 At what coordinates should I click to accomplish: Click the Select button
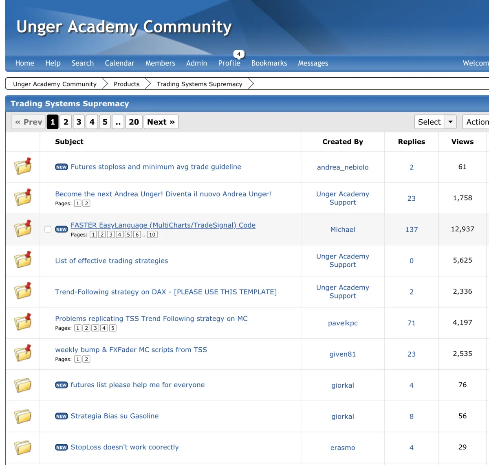click(x=430, y=122)
